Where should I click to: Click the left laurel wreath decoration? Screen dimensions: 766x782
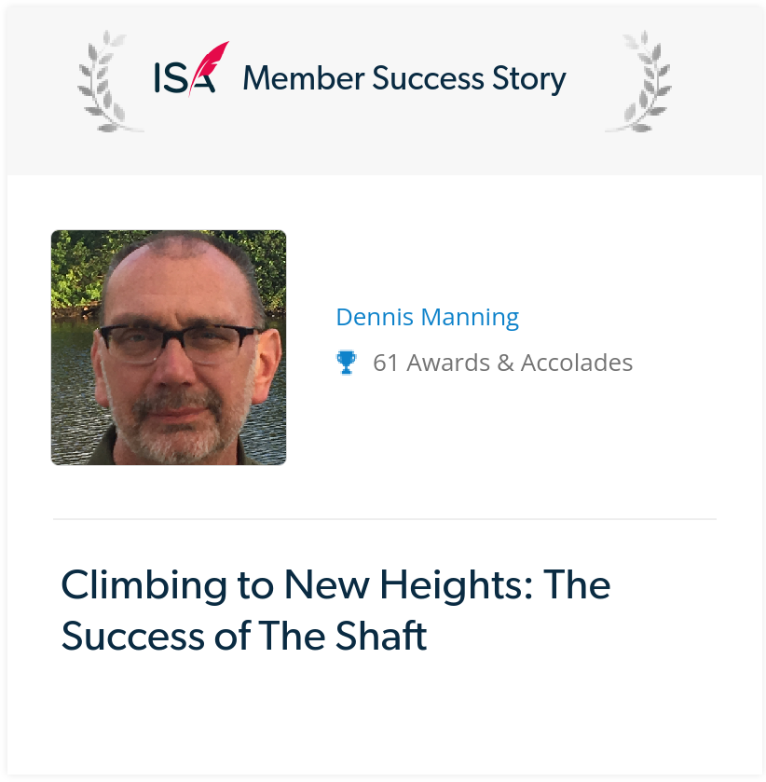point(108,81)
